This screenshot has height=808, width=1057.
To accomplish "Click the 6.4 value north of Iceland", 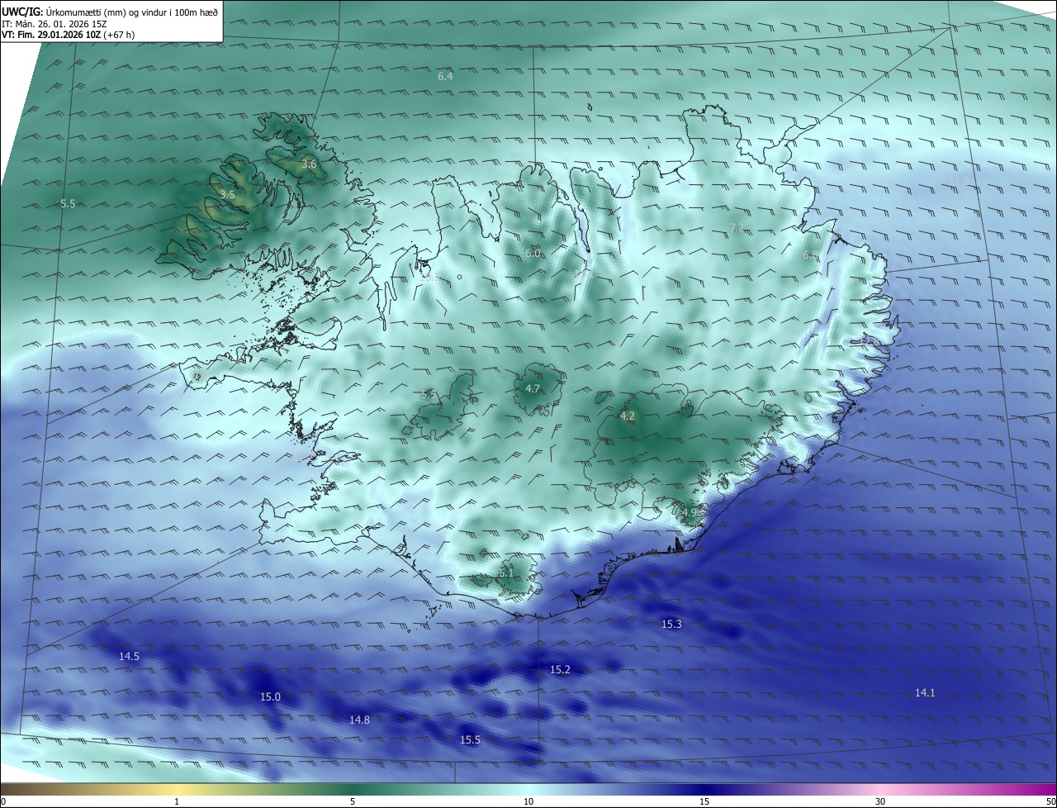I will (445, 76).
